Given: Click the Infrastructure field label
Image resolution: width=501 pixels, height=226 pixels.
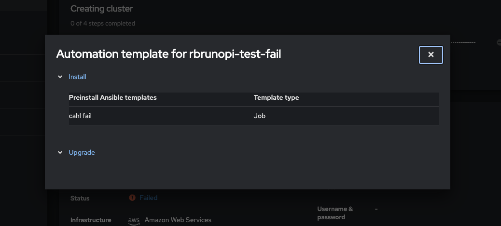Looking at the screenshot, I should tap(91, 220).
